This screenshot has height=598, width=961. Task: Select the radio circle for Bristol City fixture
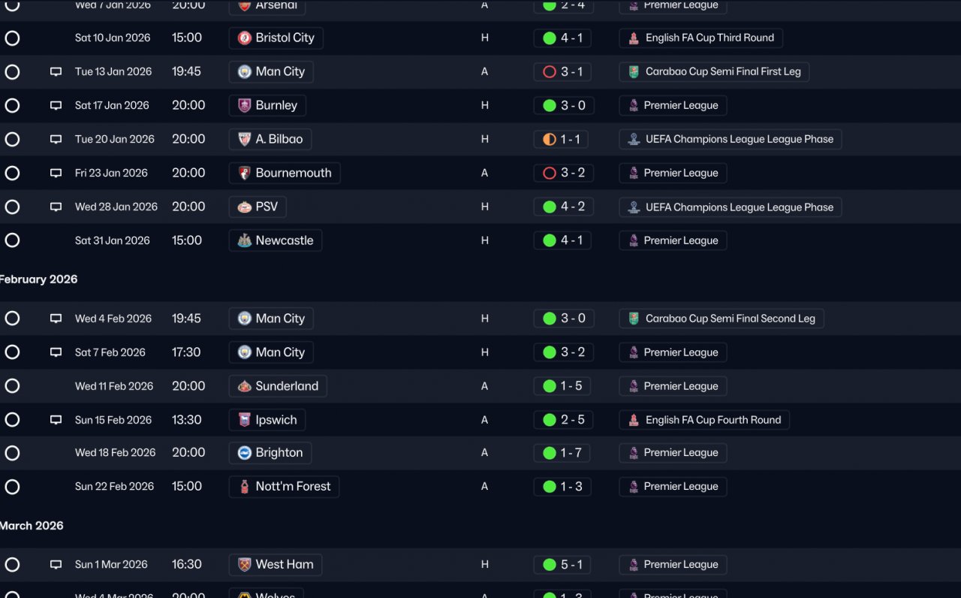click(12, 38)
